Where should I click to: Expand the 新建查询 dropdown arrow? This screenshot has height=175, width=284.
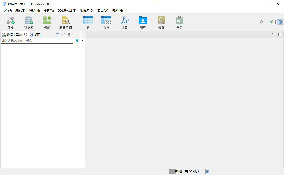77,22
